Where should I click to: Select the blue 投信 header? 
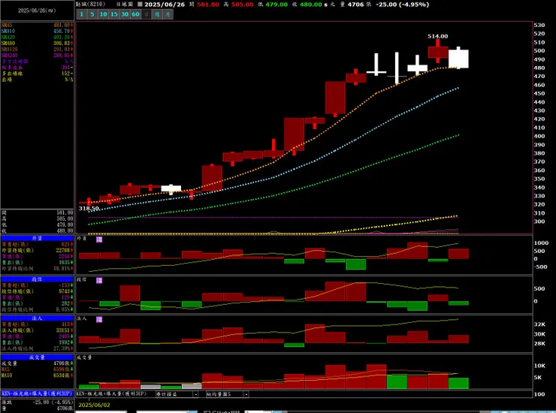[38, 279]
